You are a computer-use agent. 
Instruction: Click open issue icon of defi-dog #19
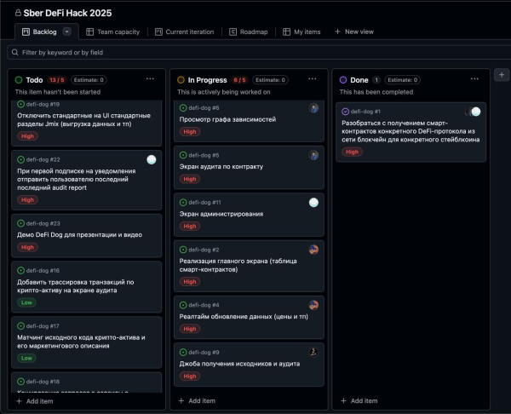(x=20, y=104)
